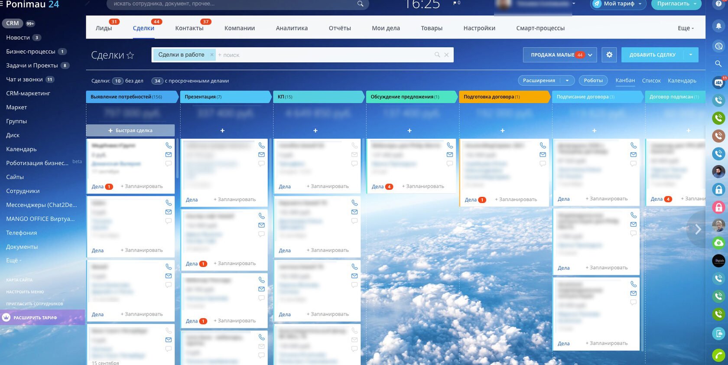This screenshot has height=365, width=728.
Task: Open the black Digitals chat icon
Action: point(718,261)
